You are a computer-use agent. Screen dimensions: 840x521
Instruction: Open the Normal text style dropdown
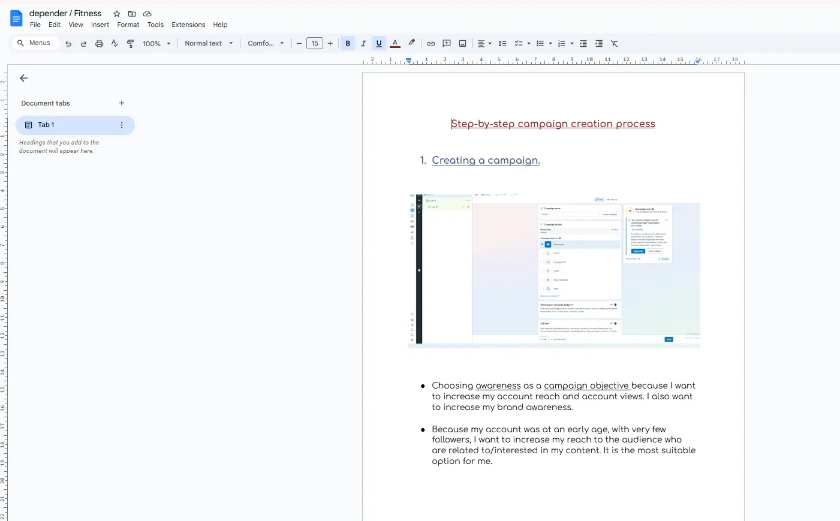[209, 44]
